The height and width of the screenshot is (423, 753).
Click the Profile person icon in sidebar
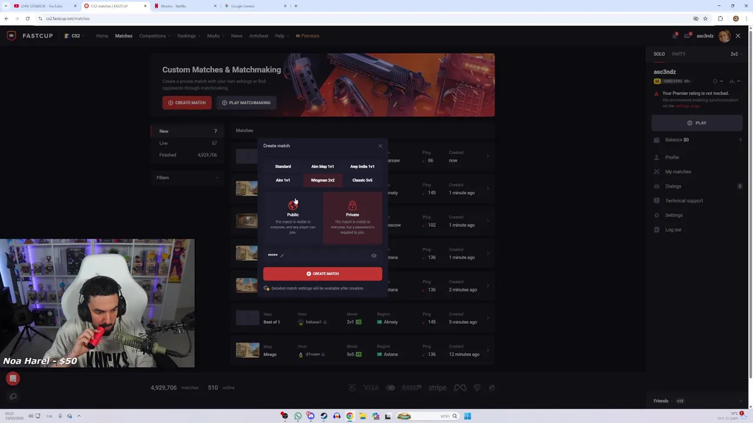[657, 157]
